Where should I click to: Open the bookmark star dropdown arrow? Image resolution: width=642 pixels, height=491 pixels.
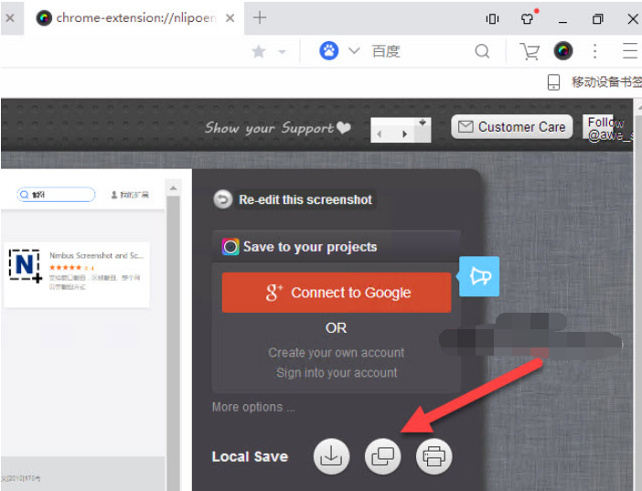coord(282,52)
